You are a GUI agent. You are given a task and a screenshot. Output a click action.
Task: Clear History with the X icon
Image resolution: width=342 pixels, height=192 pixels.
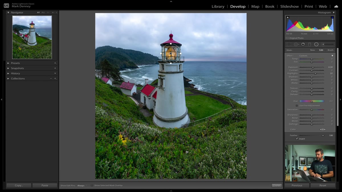55,73
